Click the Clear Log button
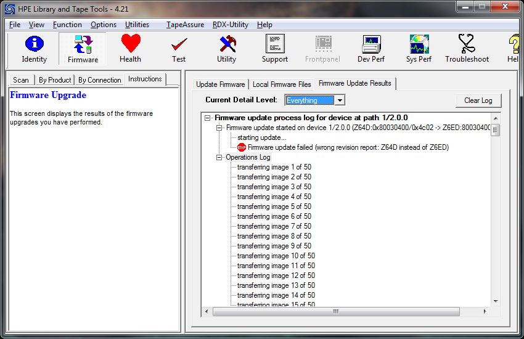This screenshot has width=524, height=339. (x=478, y=100)
